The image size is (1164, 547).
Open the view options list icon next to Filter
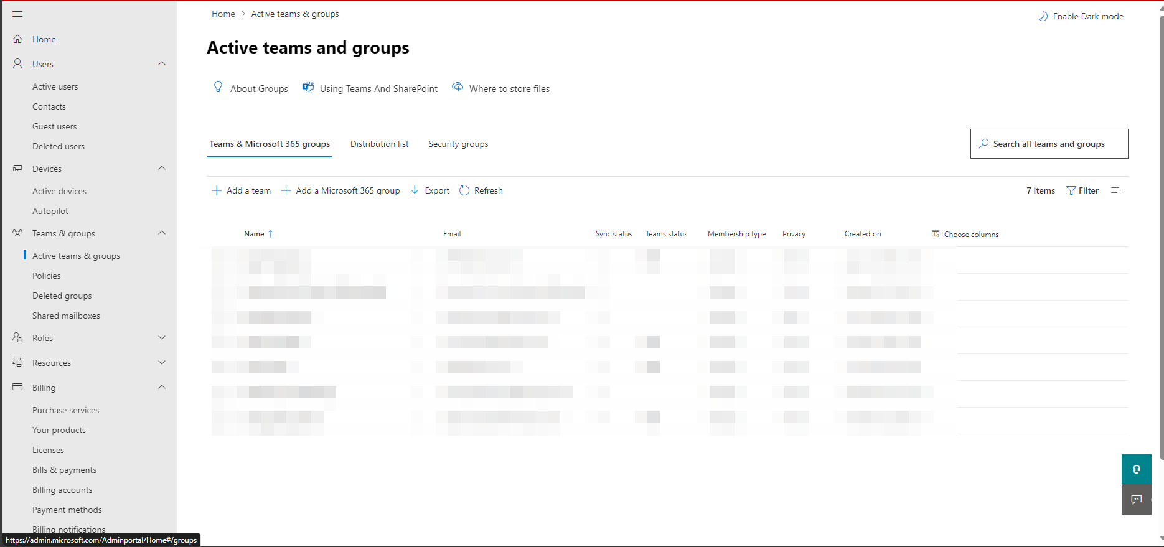tap(1115, 190)
